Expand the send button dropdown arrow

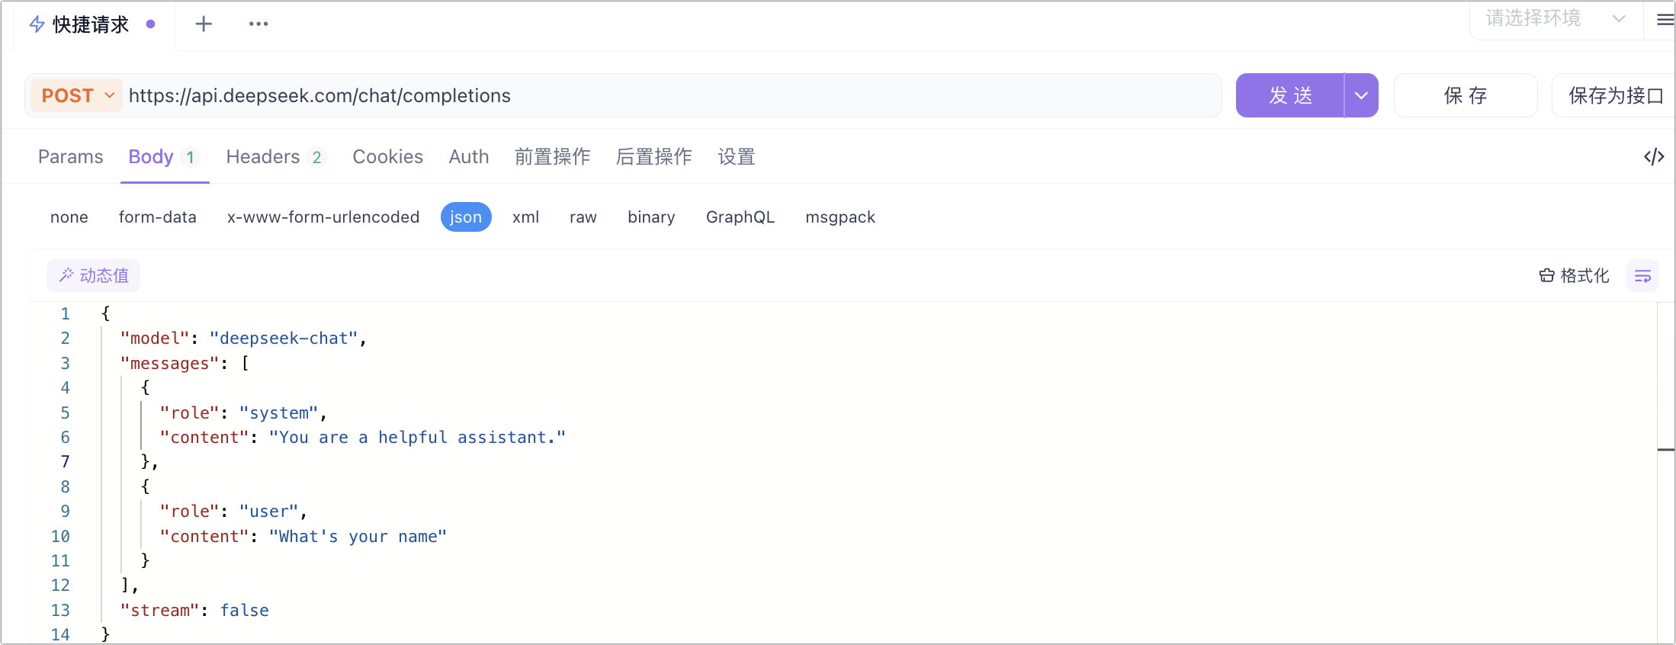(1361, 96)
